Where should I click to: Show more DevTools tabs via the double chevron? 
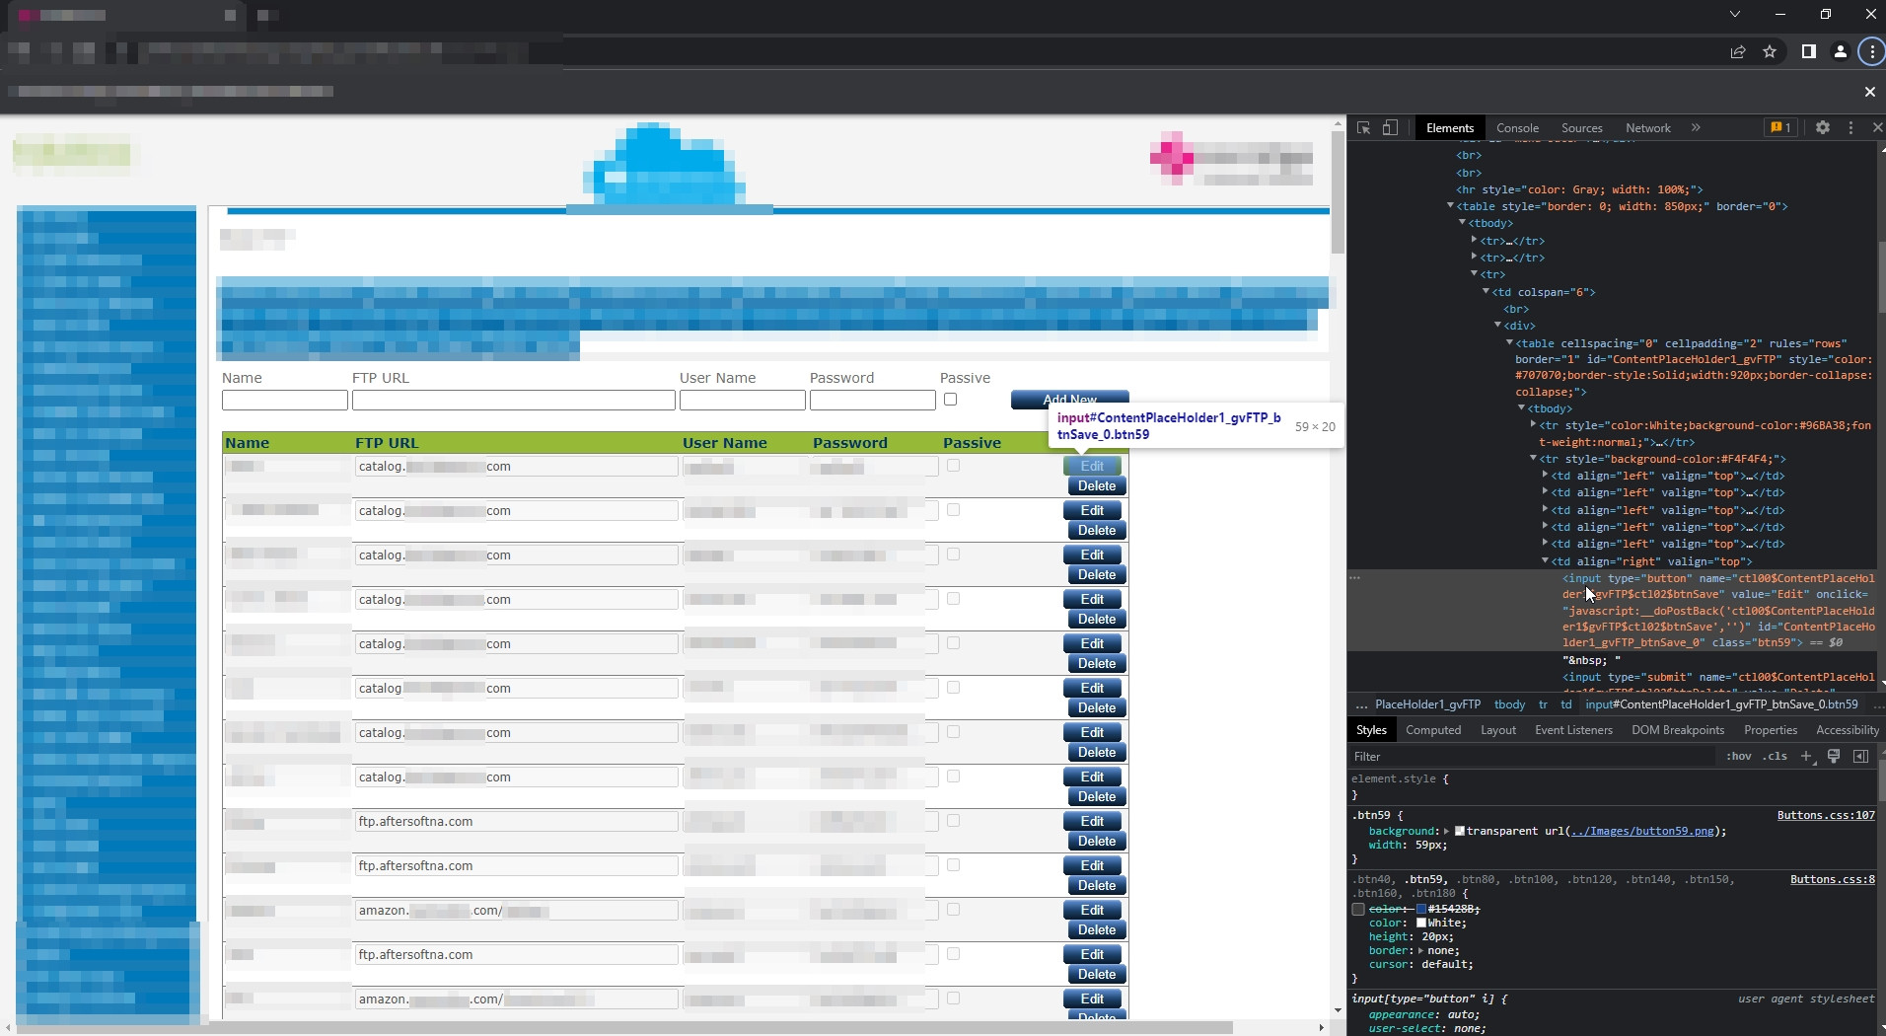point(1696,128)
